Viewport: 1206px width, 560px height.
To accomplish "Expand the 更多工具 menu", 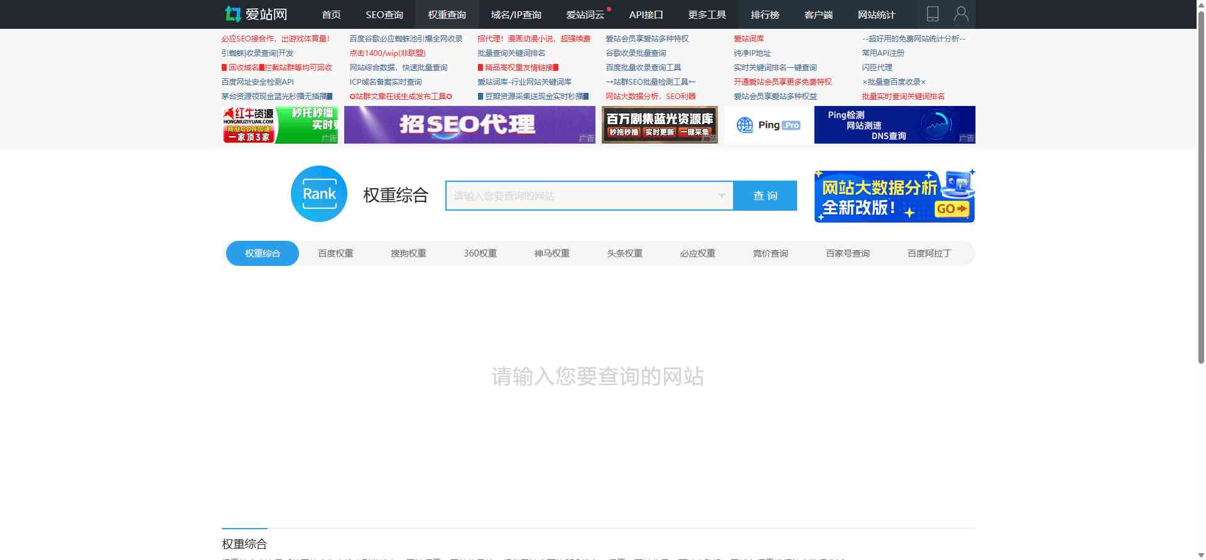I will 707,14.
